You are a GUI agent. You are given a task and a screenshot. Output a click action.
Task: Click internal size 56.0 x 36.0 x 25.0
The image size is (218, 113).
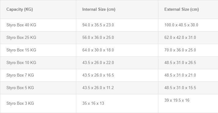click(98, 38)
